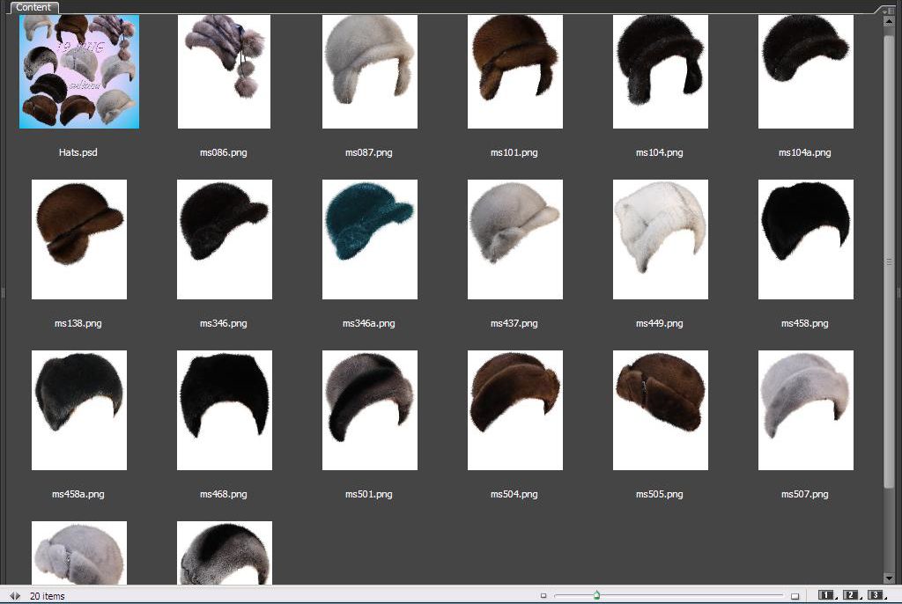Click the scrollbar down arrow
The height and width of the screenshot is (604, 902).
coord(889,578)
